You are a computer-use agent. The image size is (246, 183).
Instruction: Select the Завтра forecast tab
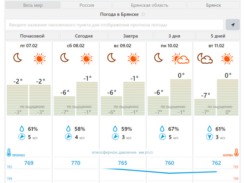131,36
